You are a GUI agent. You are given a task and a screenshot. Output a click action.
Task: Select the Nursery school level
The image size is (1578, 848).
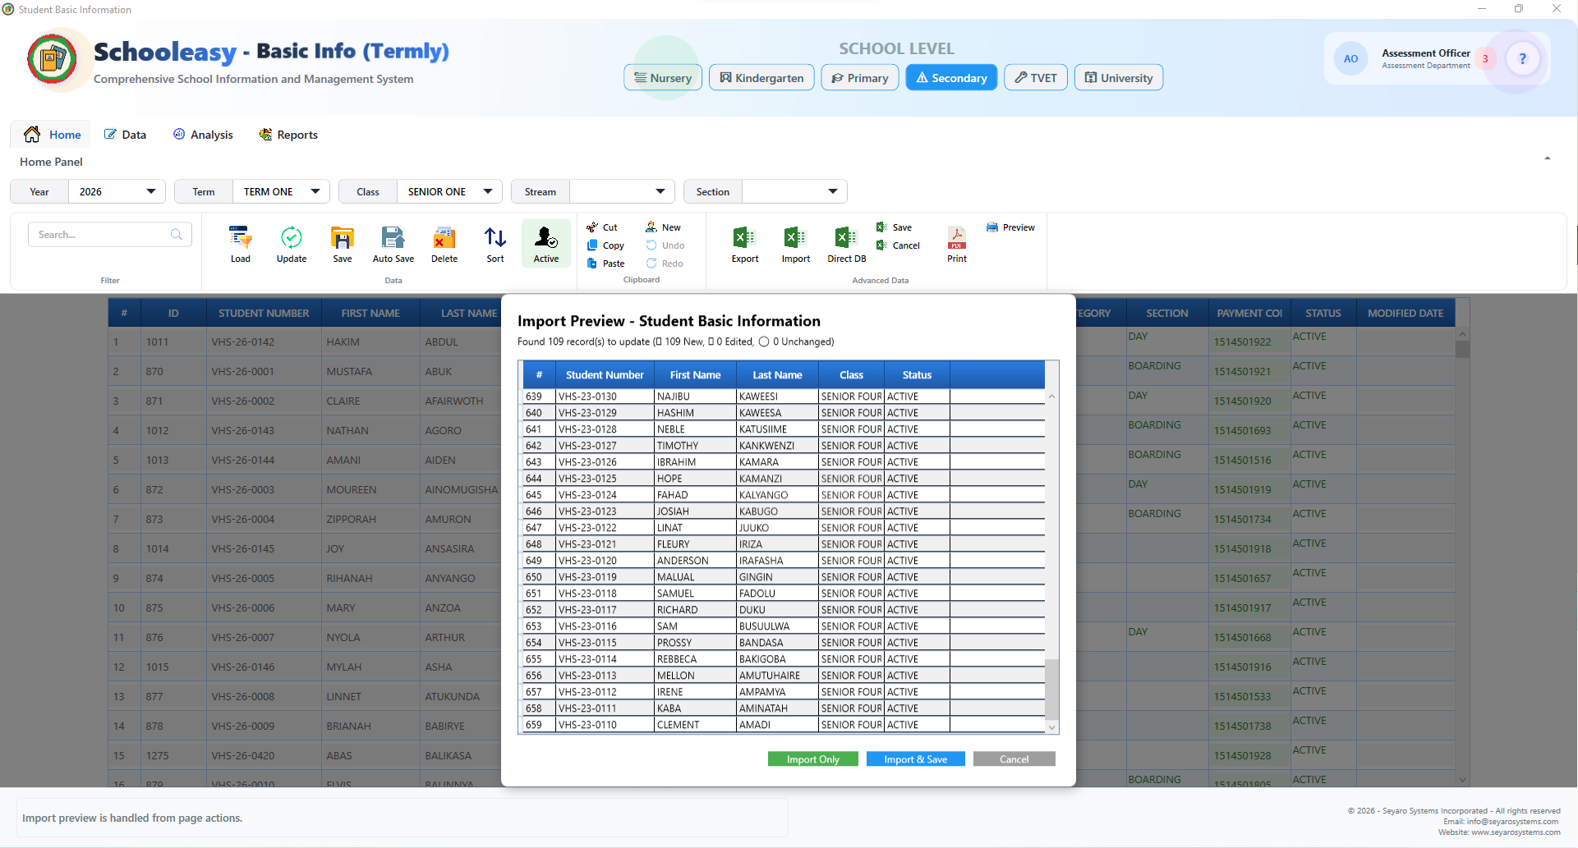[x=662, y=78]
